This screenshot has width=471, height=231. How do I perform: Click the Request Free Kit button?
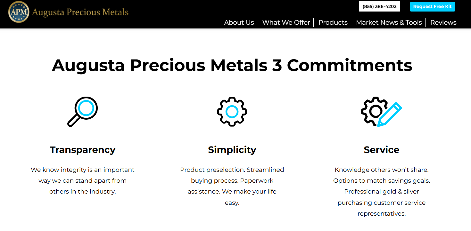point(432,6)
